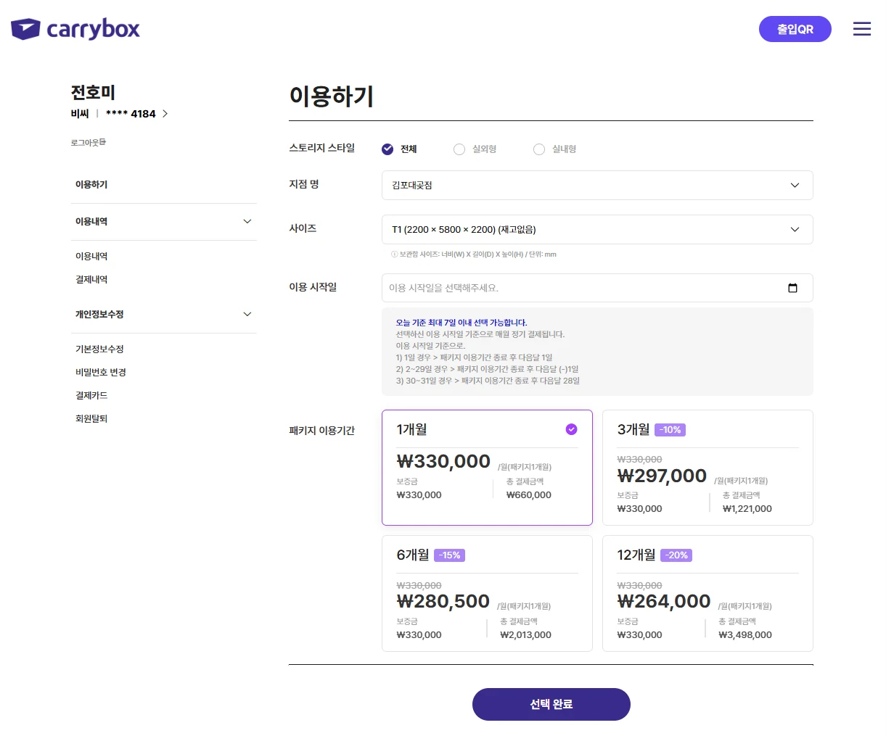
Task: Select the 전체 storage style radio
Action: [387, 149]
